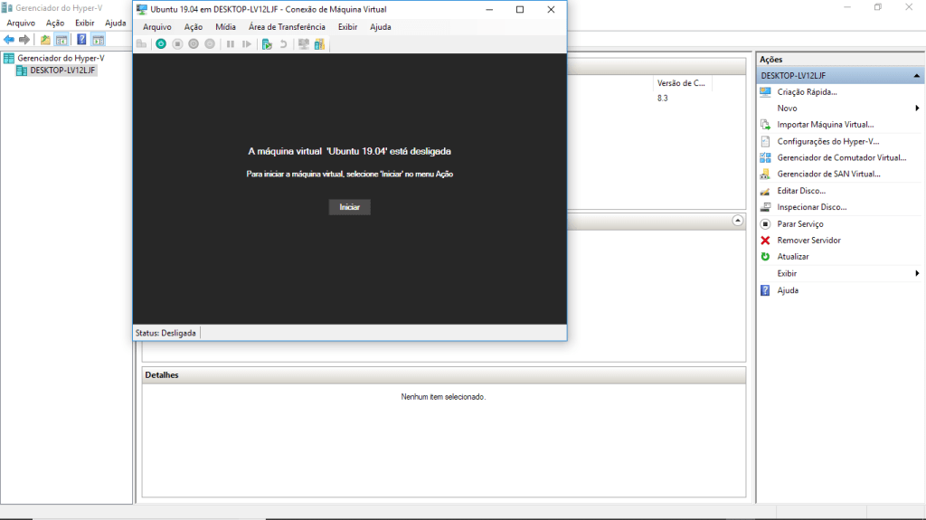The image size is (926, 520).
Task: Collapse the DESKTOP-LV12LJF actions section
Action: tap(917, 76)
